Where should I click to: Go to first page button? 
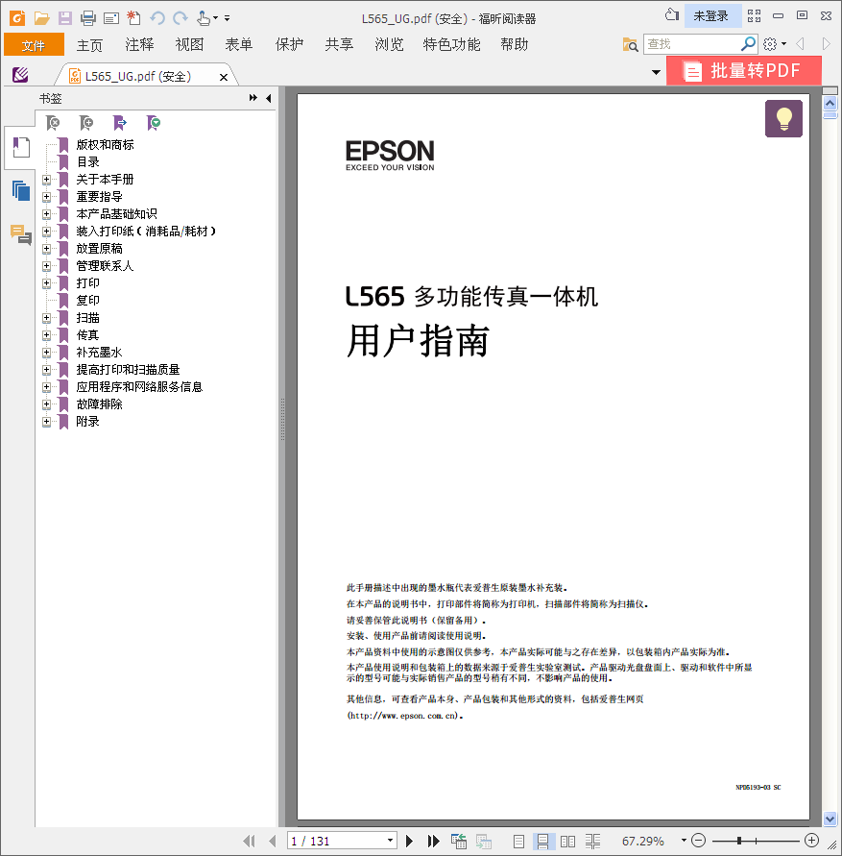point(250,841)
